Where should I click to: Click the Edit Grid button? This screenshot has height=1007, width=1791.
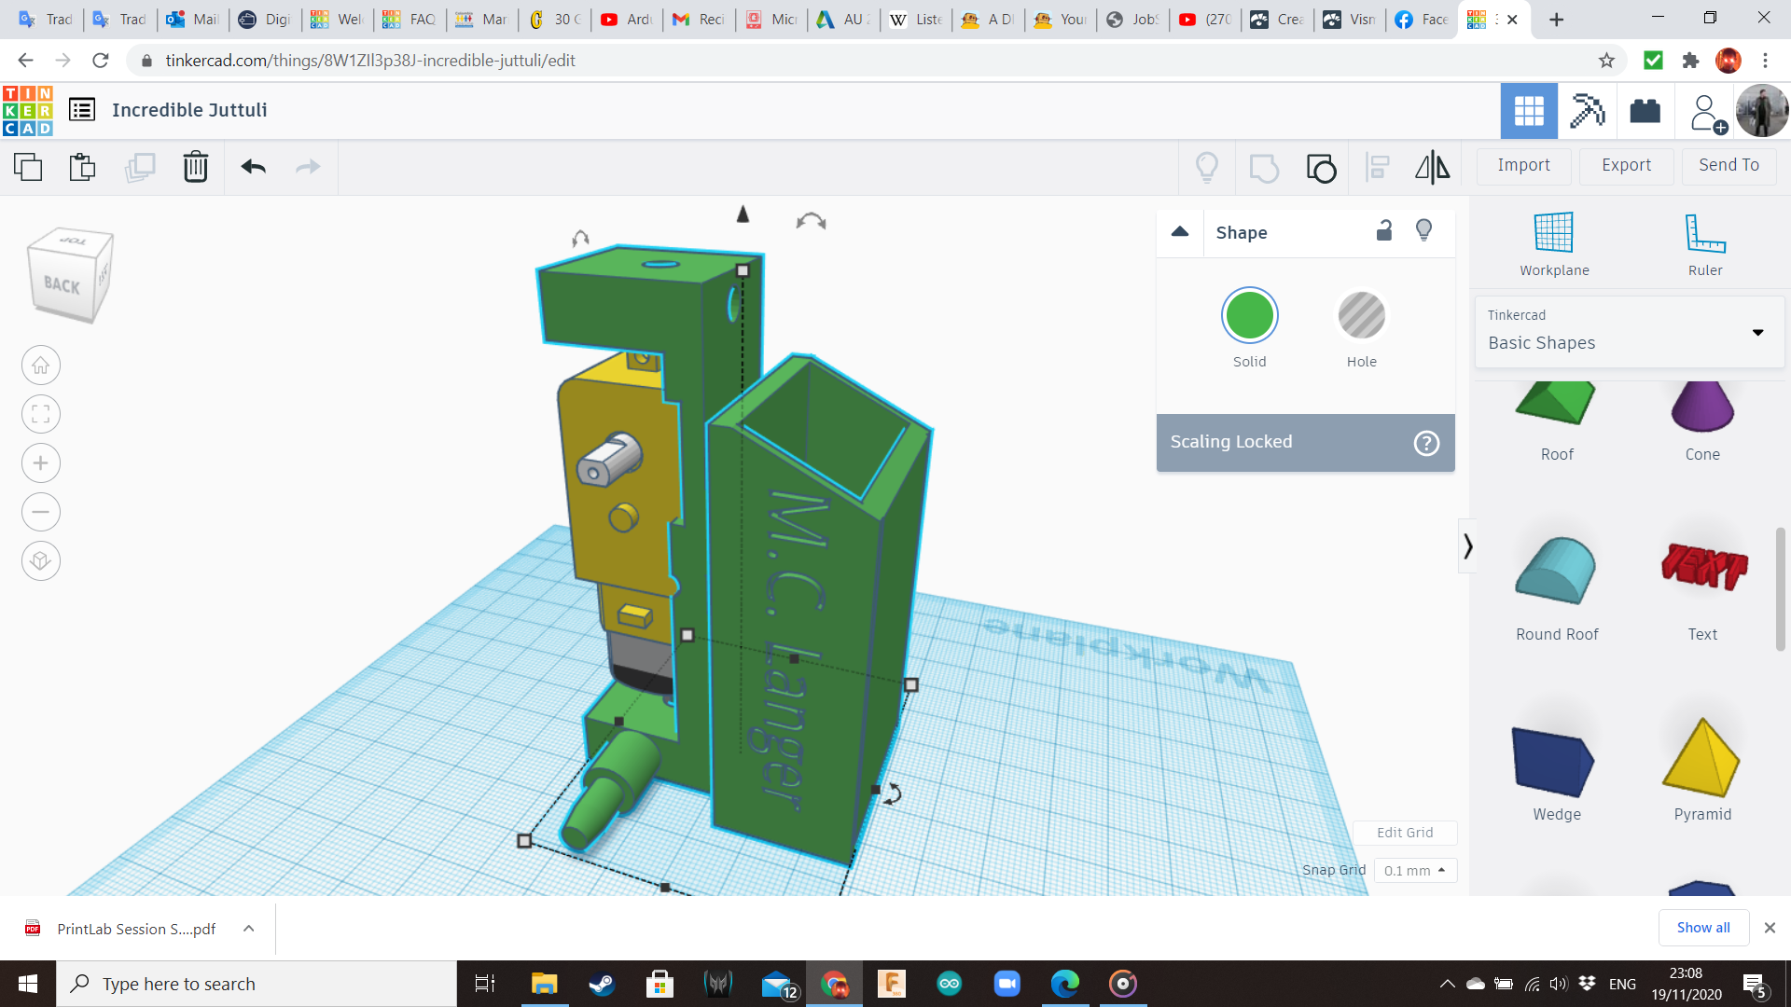pyautogui.click(x=1405, y=833)
